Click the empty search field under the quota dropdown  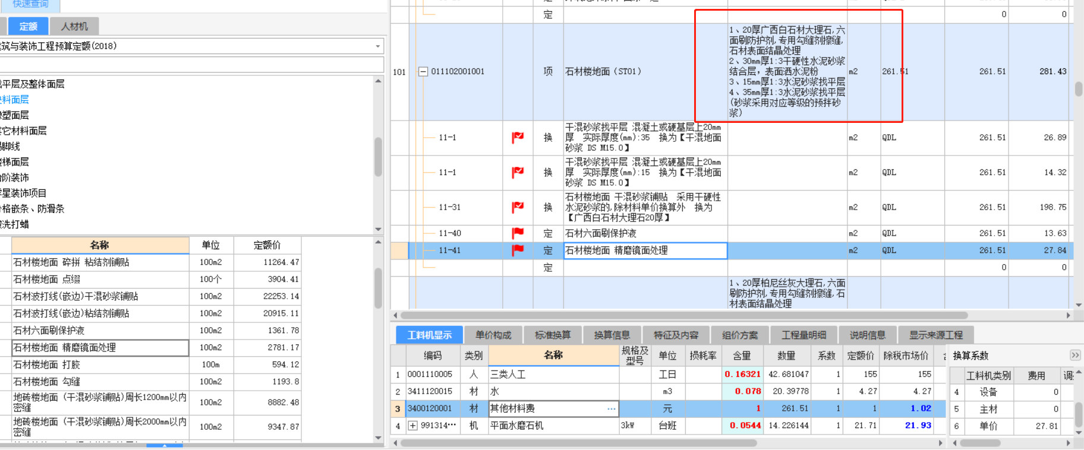(x=191, y=65)
